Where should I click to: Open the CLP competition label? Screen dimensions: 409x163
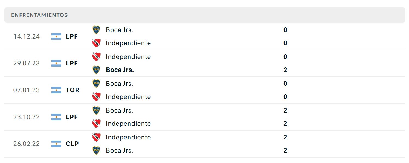(72, 144)
